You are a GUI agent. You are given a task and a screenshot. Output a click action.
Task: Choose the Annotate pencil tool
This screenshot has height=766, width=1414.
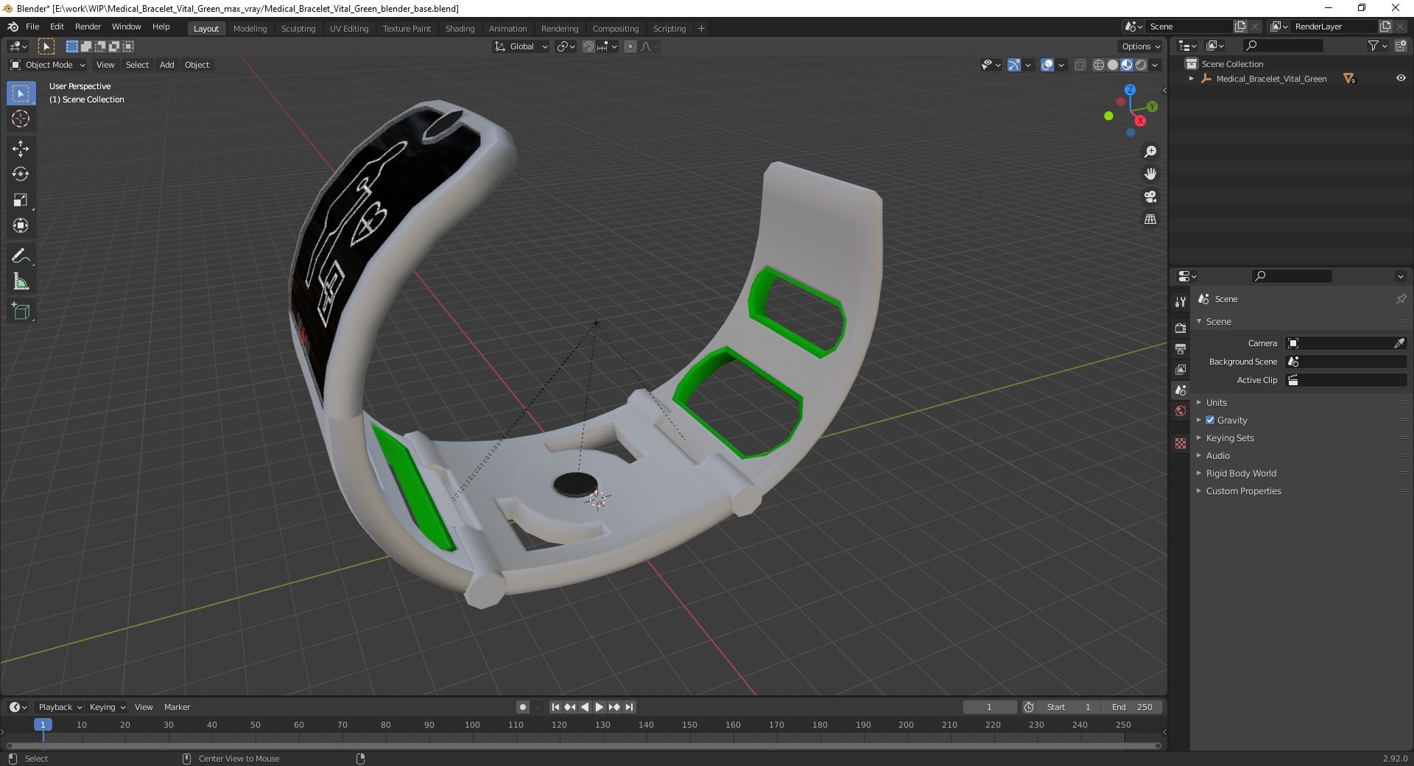(21, 256)
